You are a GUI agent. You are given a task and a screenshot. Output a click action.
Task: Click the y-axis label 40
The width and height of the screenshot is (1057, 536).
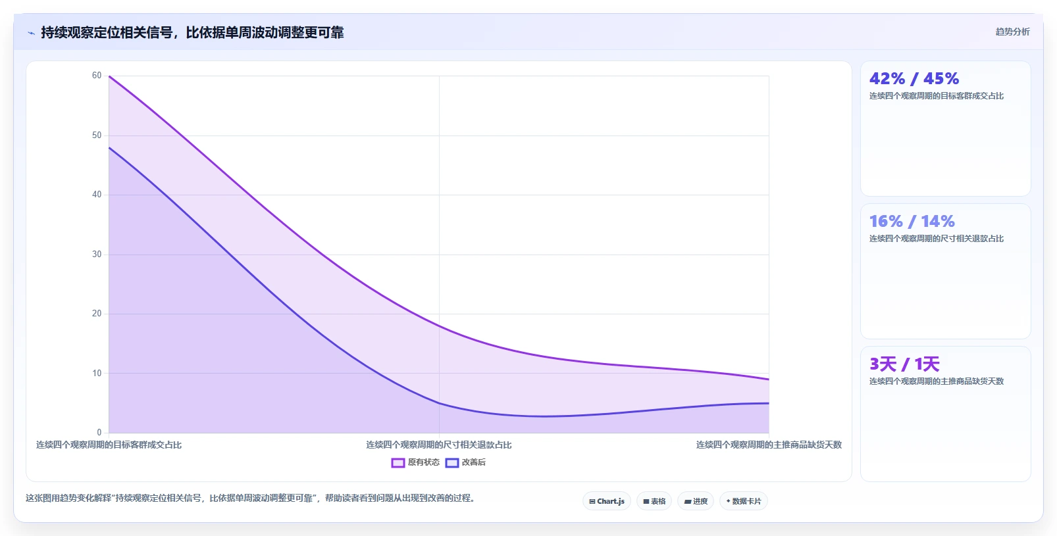[97, 195]
